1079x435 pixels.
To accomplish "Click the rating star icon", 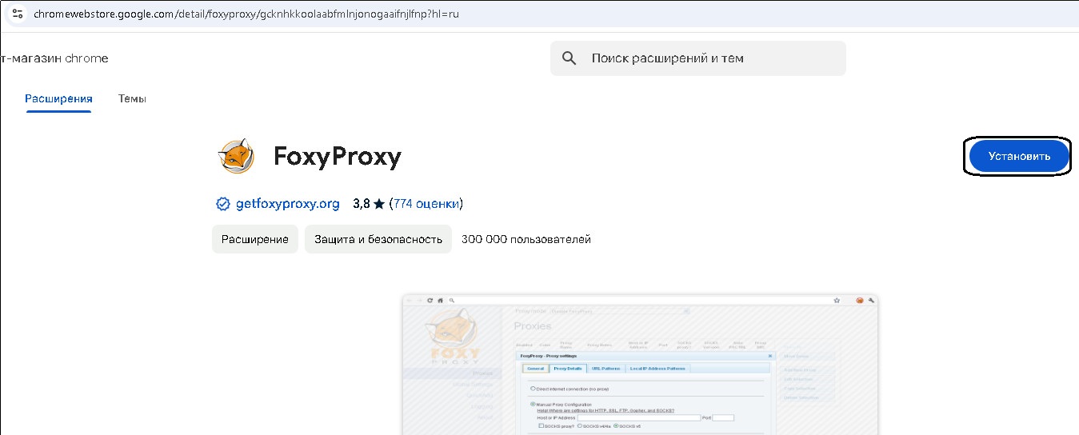I will [x=379, y=204].
